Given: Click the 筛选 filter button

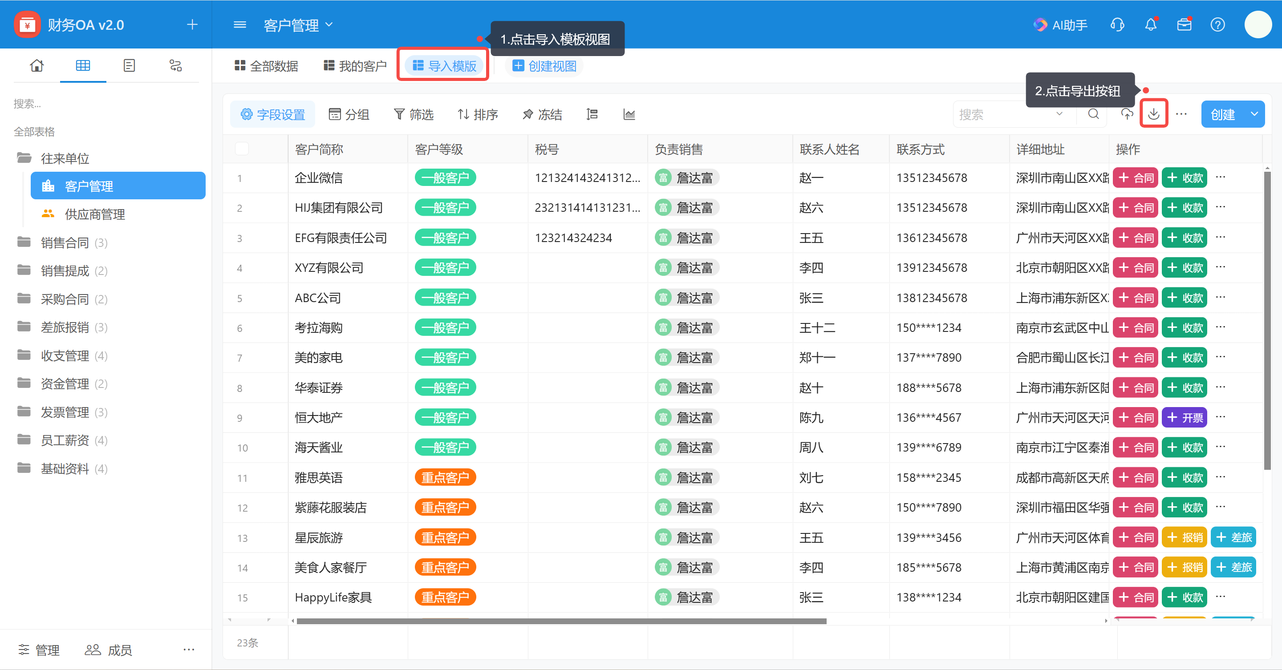Looking at the screenshot, I should tap(413, 114).
